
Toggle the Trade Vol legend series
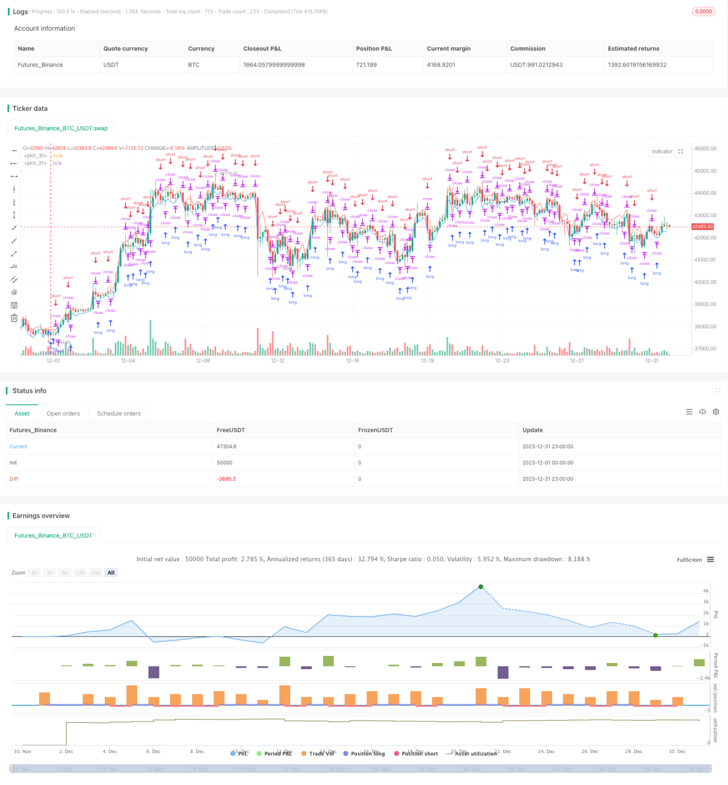319,754
